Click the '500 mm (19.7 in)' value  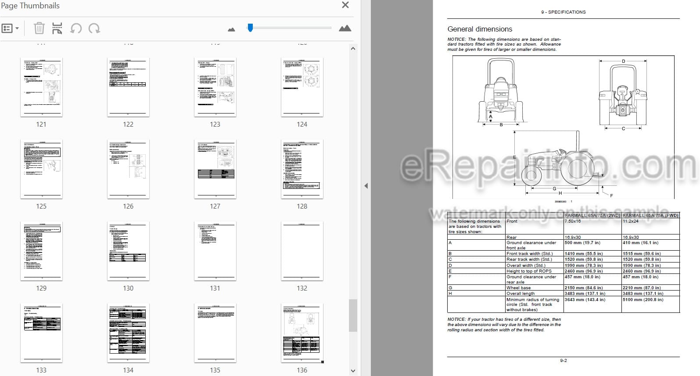pyautogui.click(x=582, y=243)
